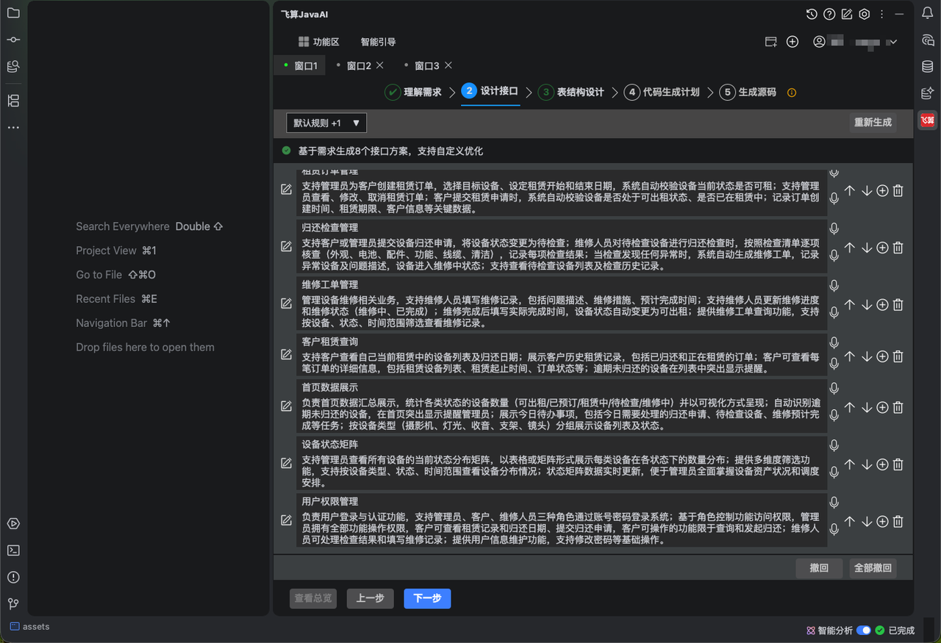Switch to the 功能区 tab

tap(318, 42)
